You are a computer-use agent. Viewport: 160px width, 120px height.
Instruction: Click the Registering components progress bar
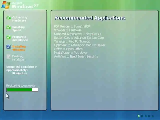coord(22,90)
